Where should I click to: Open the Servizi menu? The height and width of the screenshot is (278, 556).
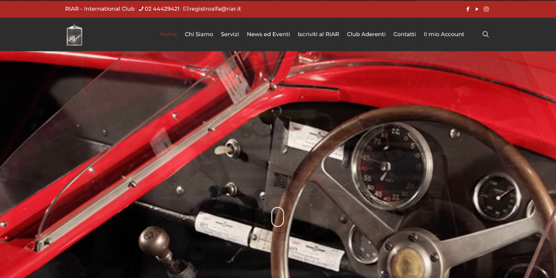[230, 34]
